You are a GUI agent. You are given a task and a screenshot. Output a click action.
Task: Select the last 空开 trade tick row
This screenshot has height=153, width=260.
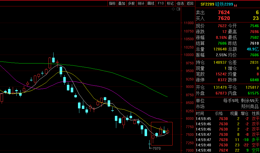[x=228, y=150]
